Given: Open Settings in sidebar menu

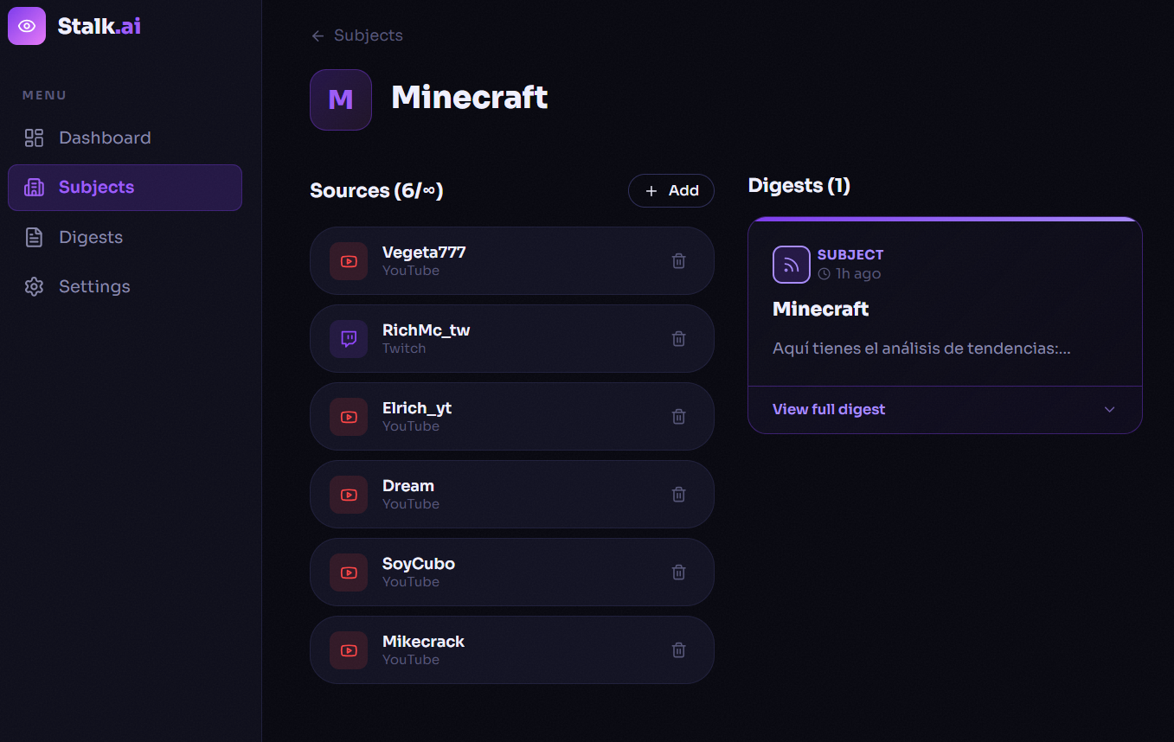Looking at the screenshot, I should tap(93, 287).
